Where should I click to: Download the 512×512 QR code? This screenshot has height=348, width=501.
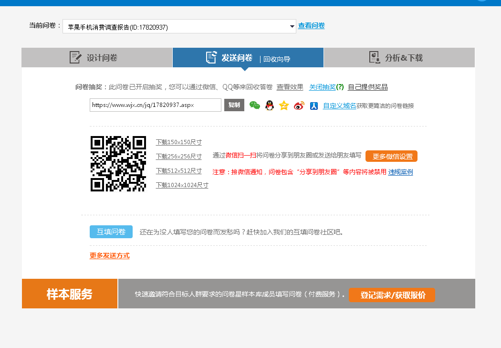[178, 170]
